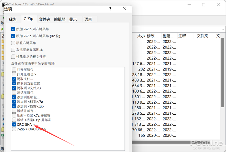Sort files by 大小 column header
The width and height of the screenshot is (226, 152).
[x=141, y=36]
